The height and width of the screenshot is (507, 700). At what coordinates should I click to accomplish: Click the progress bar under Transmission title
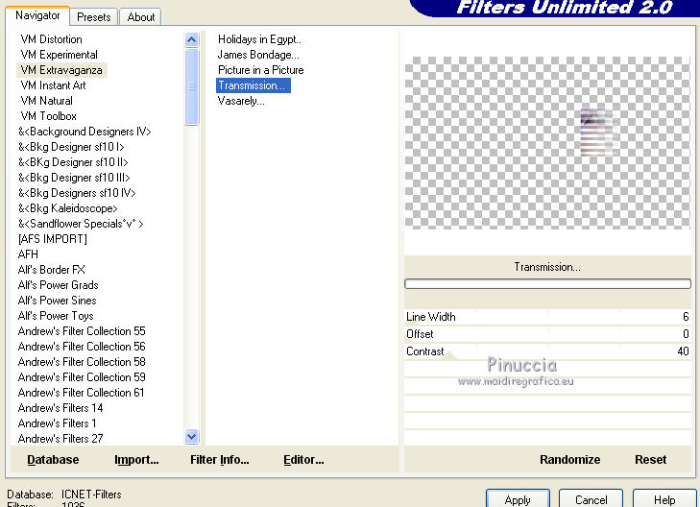pyautogui.click(x=547, y=284)
